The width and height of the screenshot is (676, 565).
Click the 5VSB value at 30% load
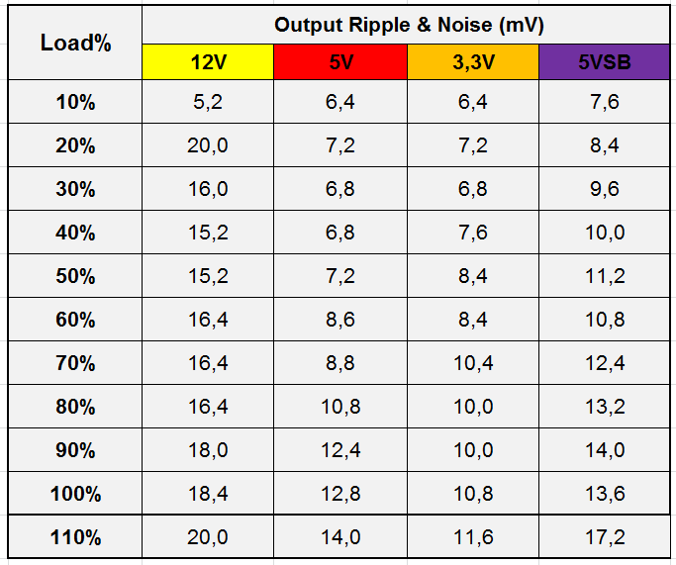[x=604, y=189]
